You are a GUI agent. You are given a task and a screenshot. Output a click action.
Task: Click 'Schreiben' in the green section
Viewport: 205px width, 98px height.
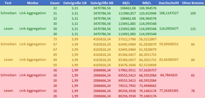click(9, 13)
